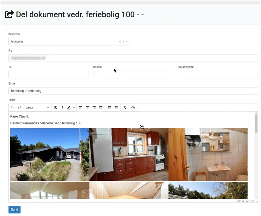Apply the highlight color marker
This screenshot has height=216, width=261.
point(69,108)
